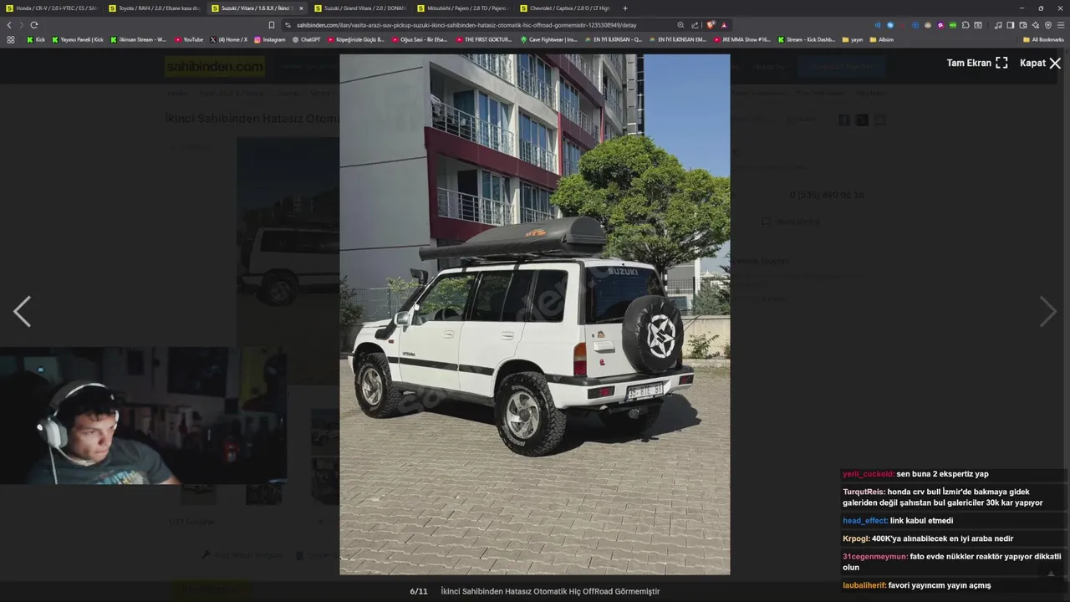The width and height of the screenshot is (1070, 602).
Task: Open the Leo AI sparkle icon
Action: [1035, 25]
